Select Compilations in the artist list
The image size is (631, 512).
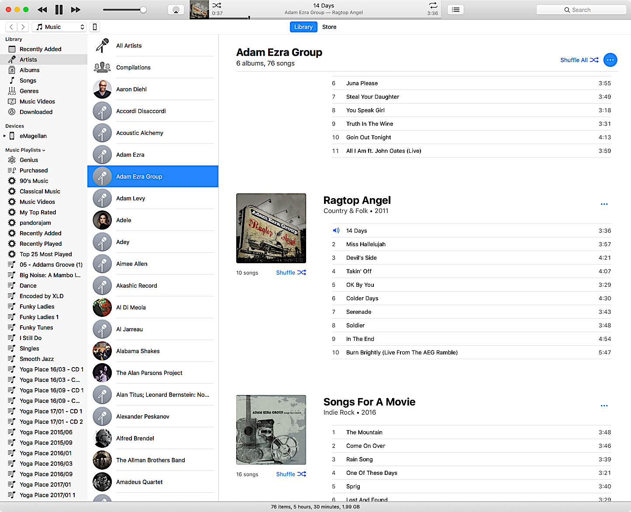tap(153, 67)
